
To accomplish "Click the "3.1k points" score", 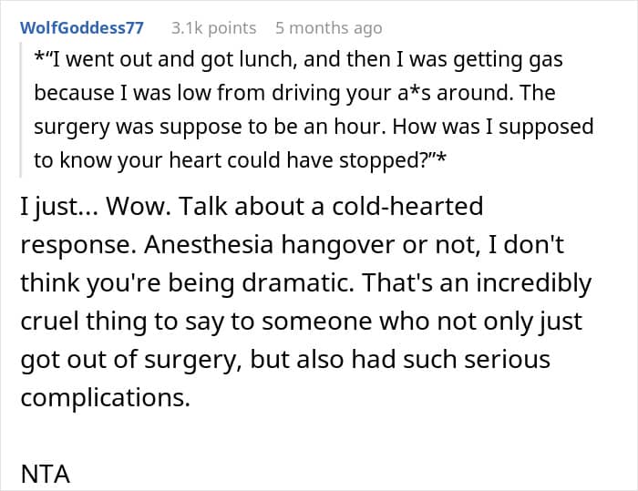I will pyautogui.click(x=213, y=28).
